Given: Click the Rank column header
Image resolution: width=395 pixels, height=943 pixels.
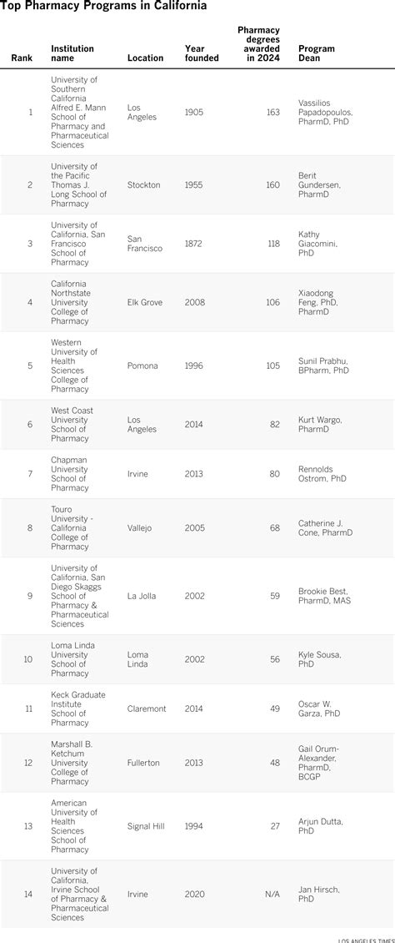Looking at the screenshot, I should [22, 58].
